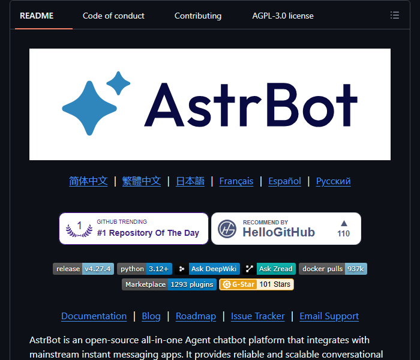Open the Code of conduct tab
Viewport: 420px width, 360px height.
tap(113, 16)
